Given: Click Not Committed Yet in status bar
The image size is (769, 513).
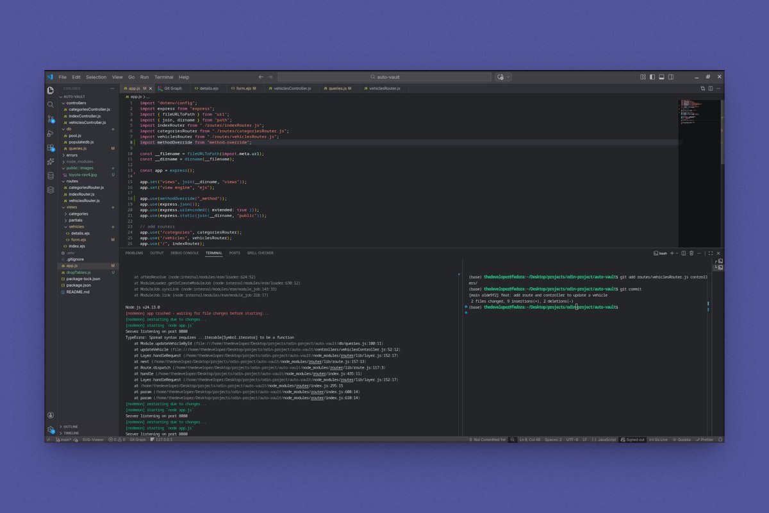Looking at the screenshot, I should pos(488,440).
